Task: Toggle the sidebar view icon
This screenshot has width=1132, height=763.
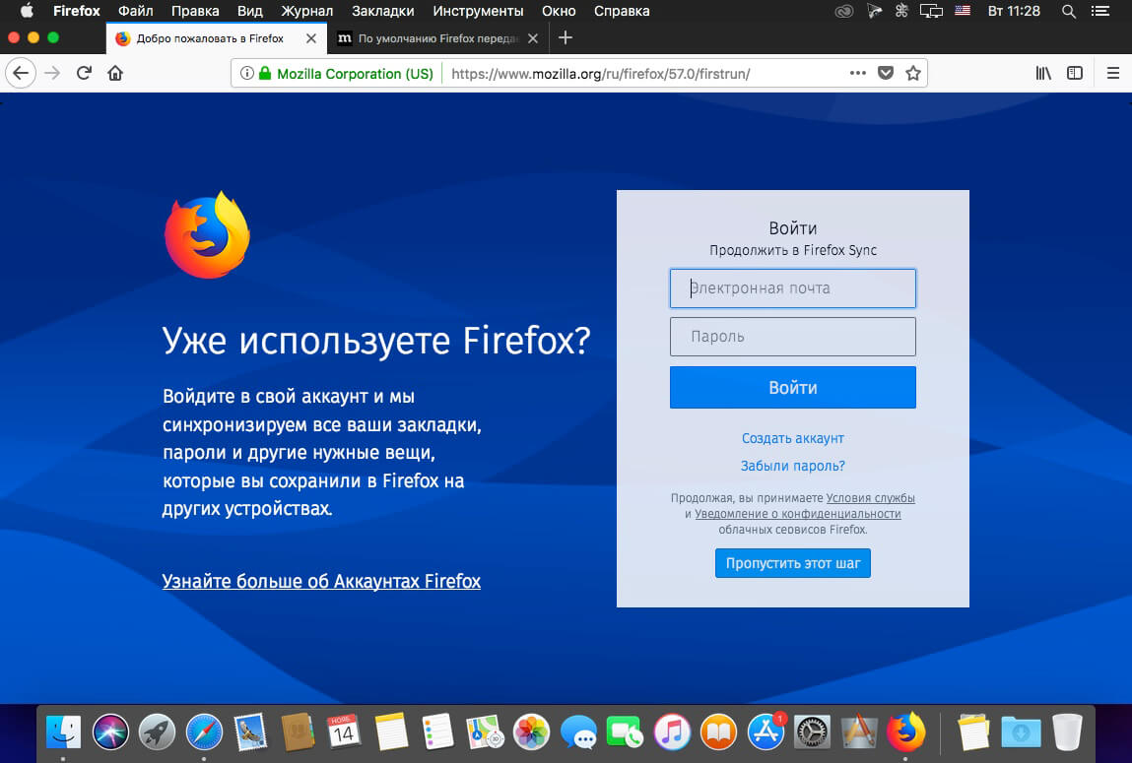Action: tap(1075, 73)
